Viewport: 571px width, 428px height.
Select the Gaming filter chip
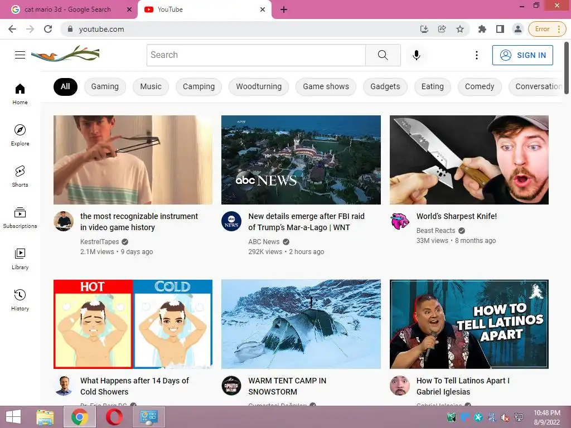click(x=105, y=86)
